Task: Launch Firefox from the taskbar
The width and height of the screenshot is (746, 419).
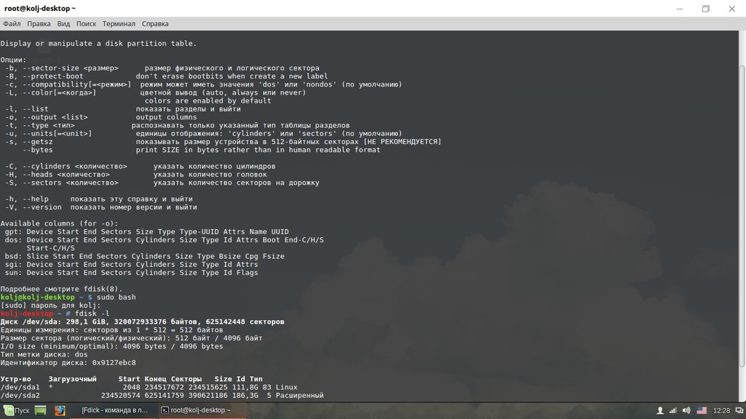Action: [60, 410]
